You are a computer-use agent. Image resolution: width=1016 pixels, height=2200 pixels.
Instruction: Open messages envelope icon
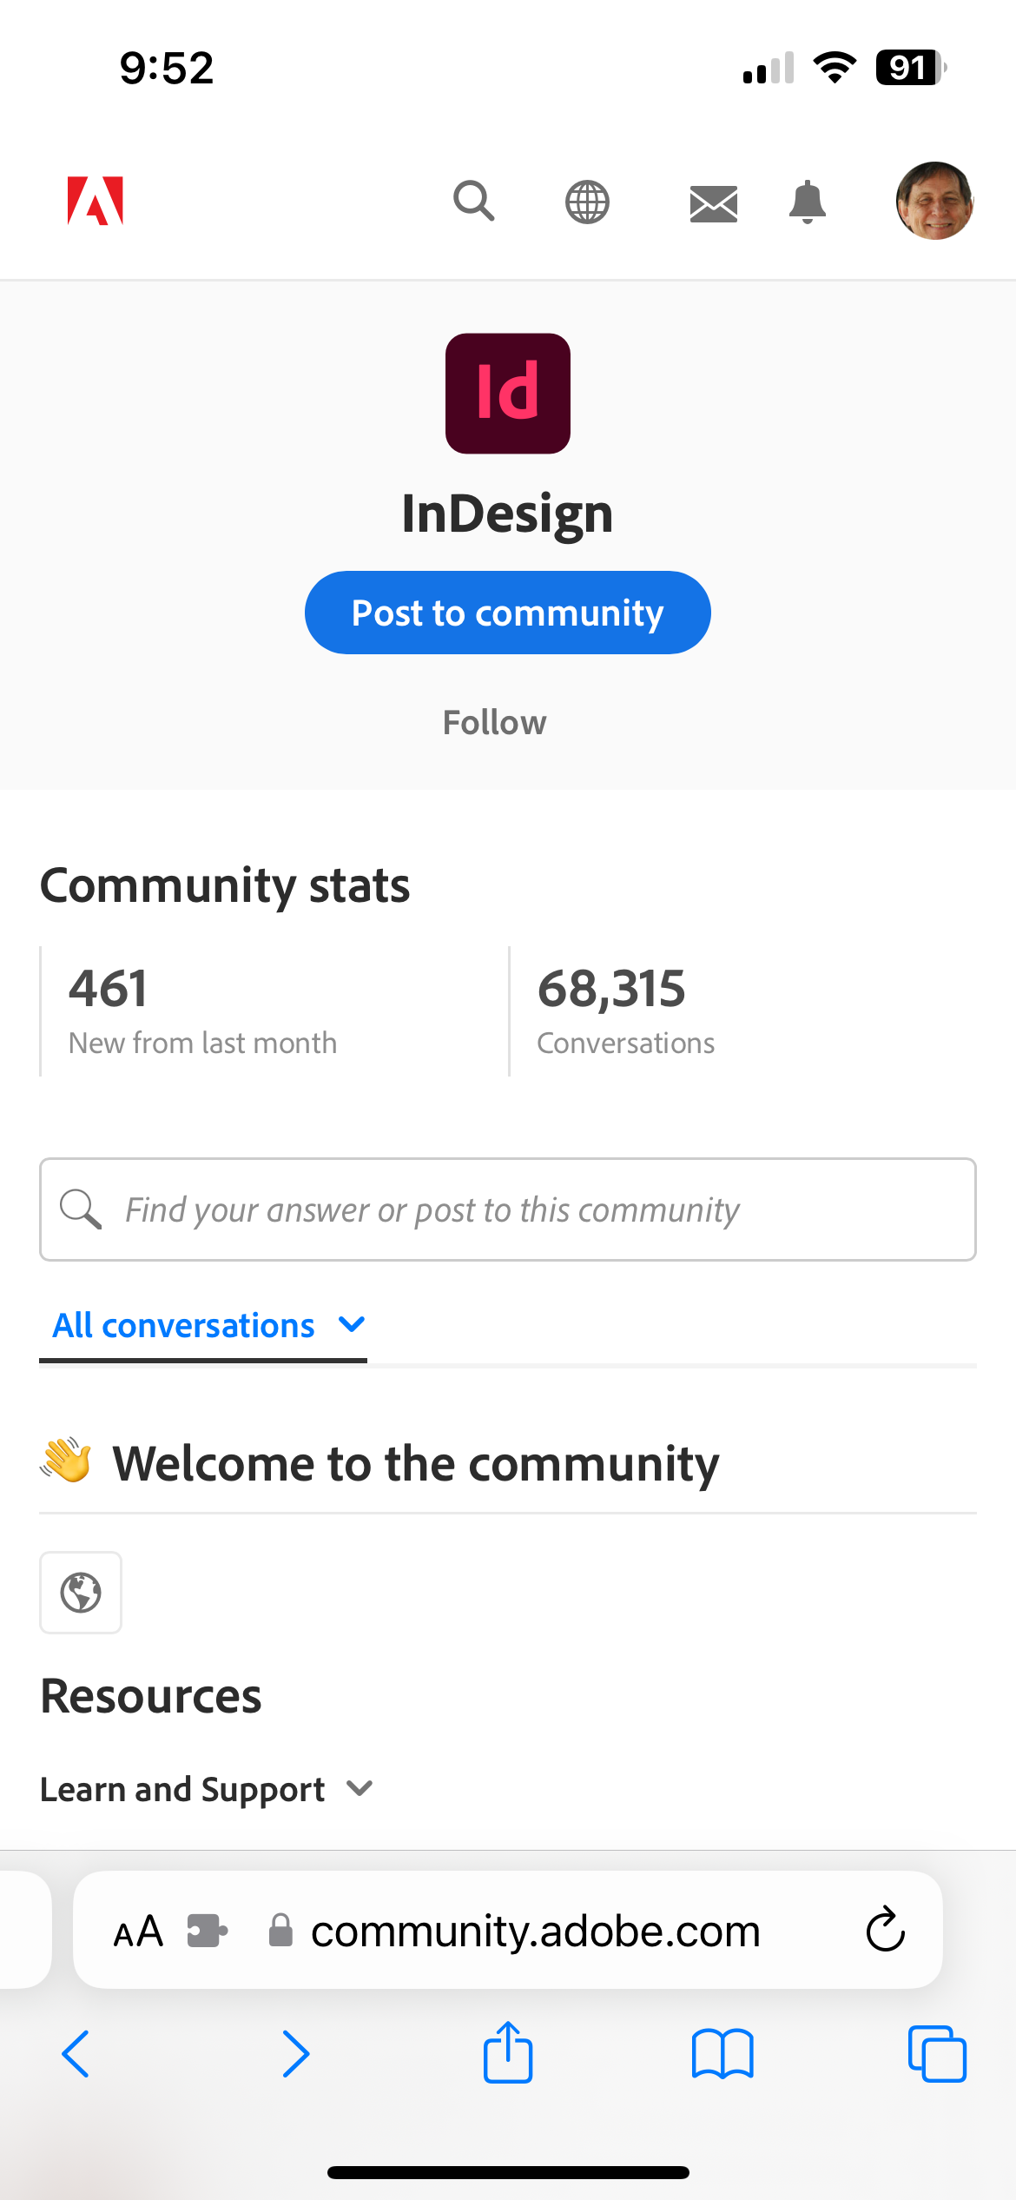[713, 203]
